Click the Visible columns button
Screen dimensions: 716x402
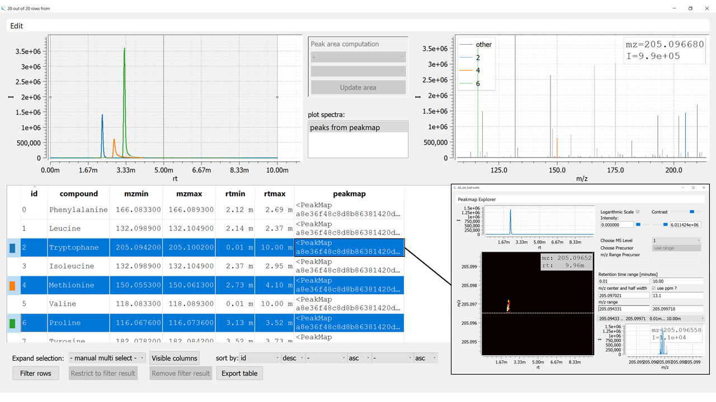[x=175, y=358]
